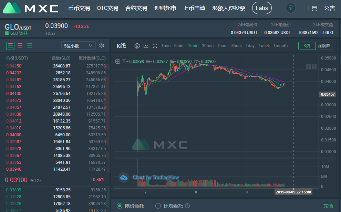Click the chart pane move down arrow

308,67
